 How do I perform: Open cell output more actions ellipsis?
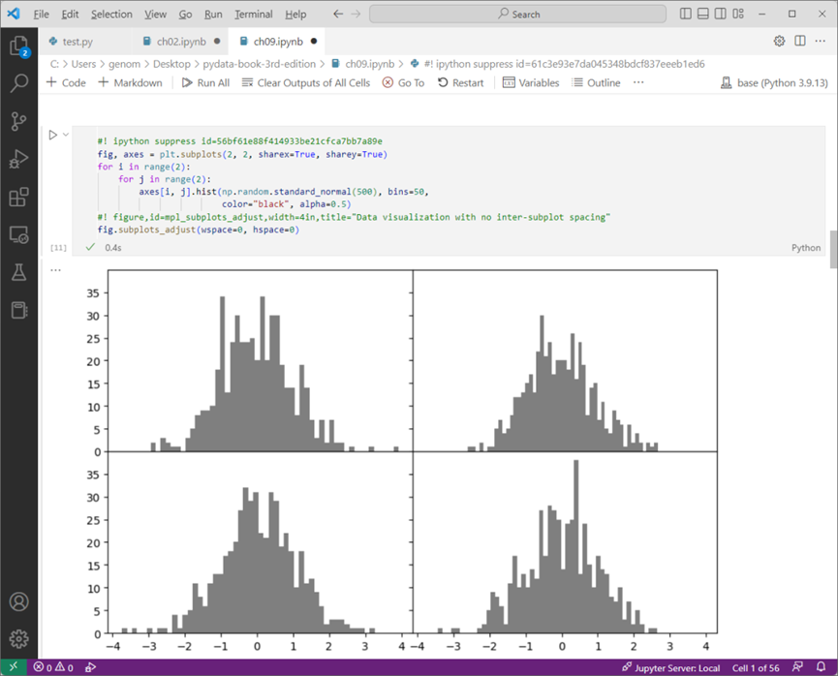(x=55, y=270)
